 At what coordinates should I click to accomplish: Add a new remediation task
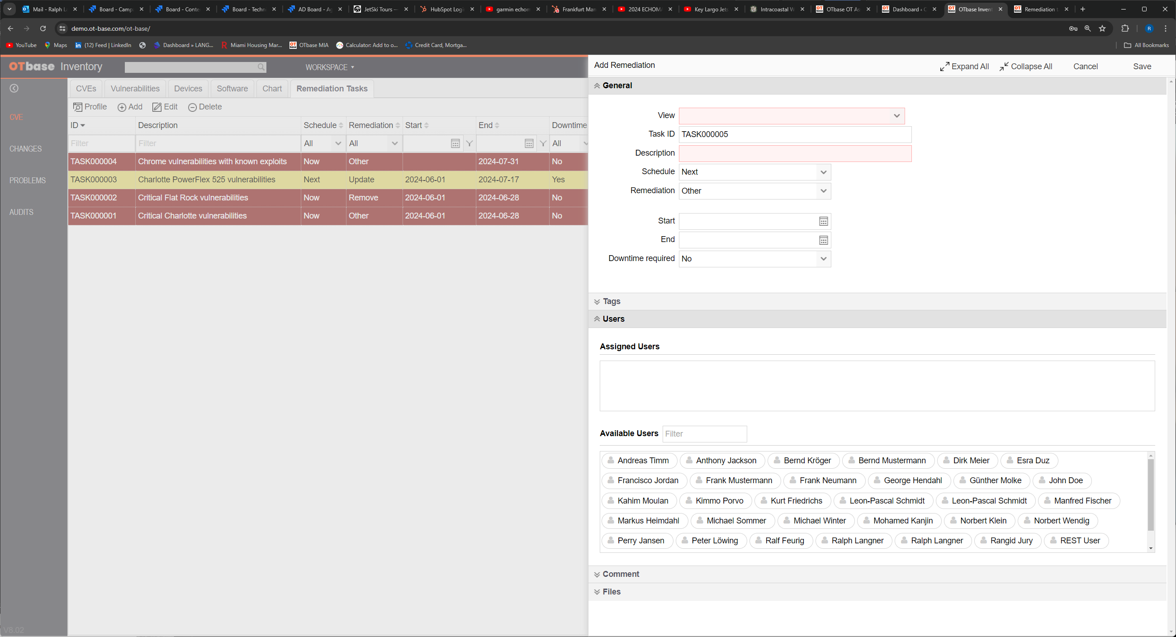130,107
